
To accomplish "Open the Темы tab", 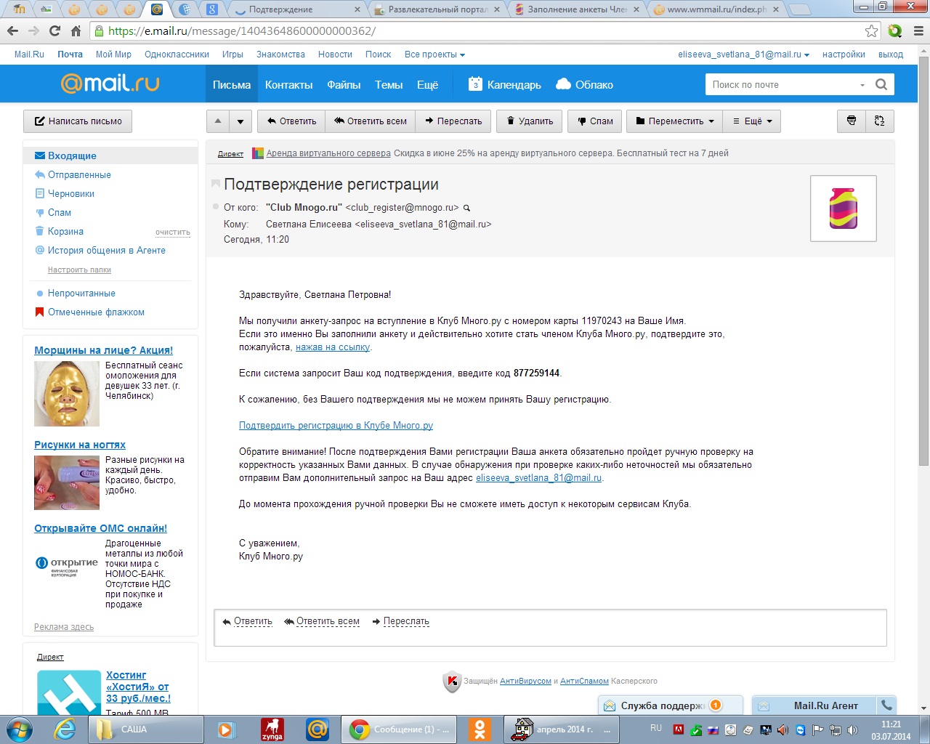I will coord(389,84).
